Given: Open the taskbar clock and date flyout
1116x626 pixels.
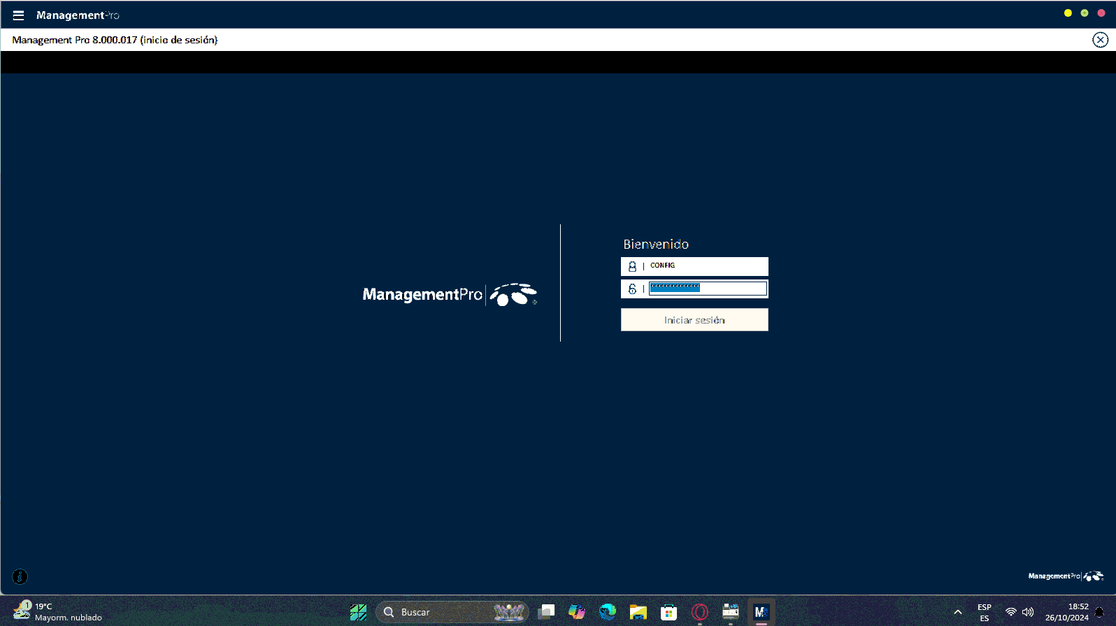Looking at the screenshot, I should click(1066, 612).
